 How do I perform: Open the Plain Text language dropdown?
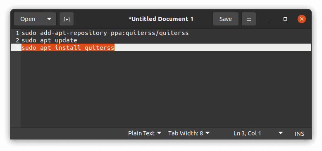click(x=145, y=133)
